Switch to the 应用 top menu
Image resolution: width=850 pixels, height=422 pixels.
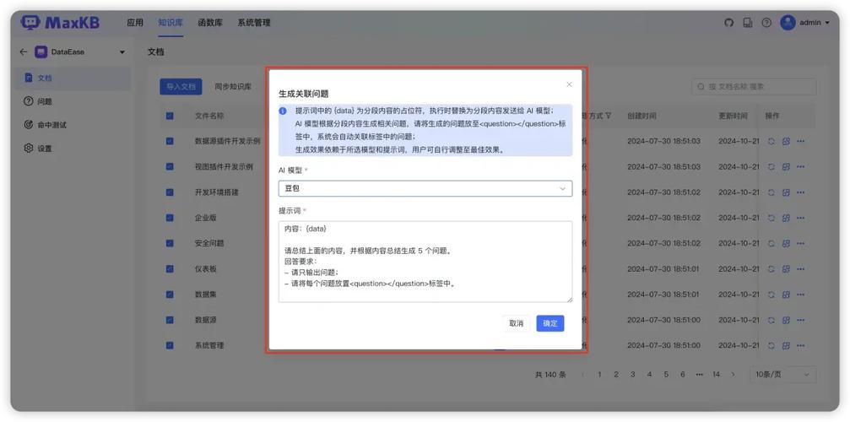(x=135, y=23)
